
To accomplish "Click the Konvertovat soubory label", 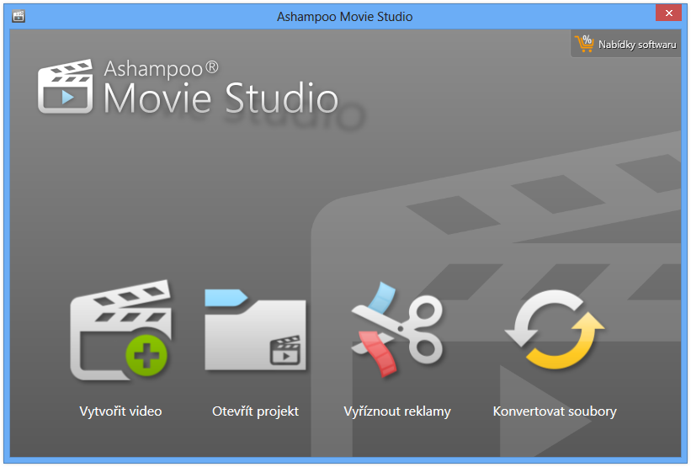I will pyautogui.click(x=555, y=411).
